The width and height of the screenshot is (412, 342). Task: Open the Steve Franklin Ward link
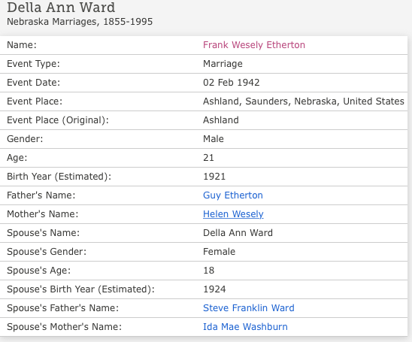249,308
